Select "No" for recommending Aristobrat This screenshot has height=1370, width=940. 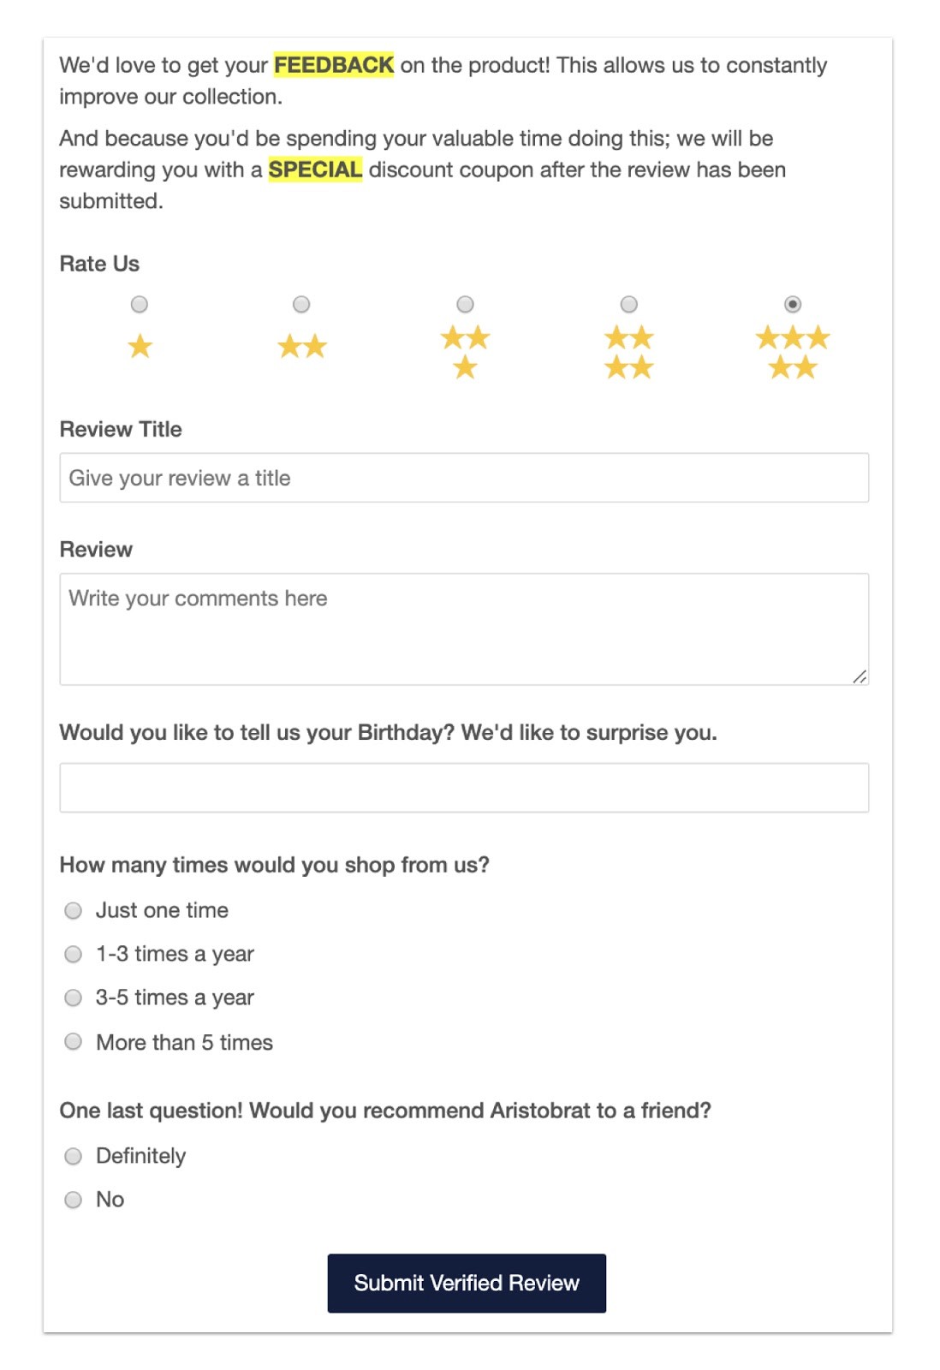click(x=74, y=1200)
